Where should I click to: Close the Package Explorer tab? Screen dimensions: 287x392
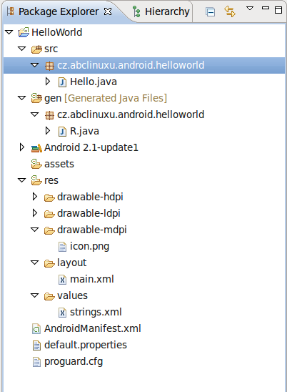pos(108,11)
